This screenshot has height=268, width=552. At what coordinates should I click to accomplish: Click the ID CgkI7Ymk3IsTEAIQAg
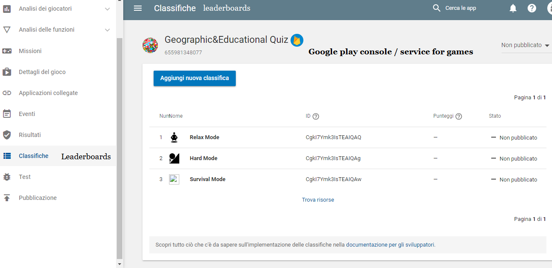click(x=333, y=158)
